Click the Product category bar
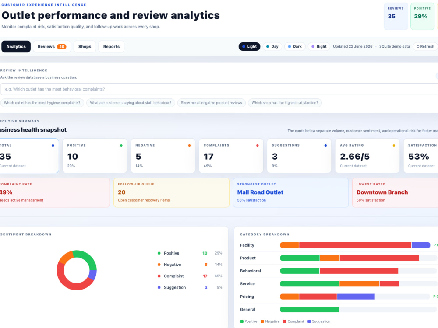This screenshot has width=438, height=328. point(358,258)
